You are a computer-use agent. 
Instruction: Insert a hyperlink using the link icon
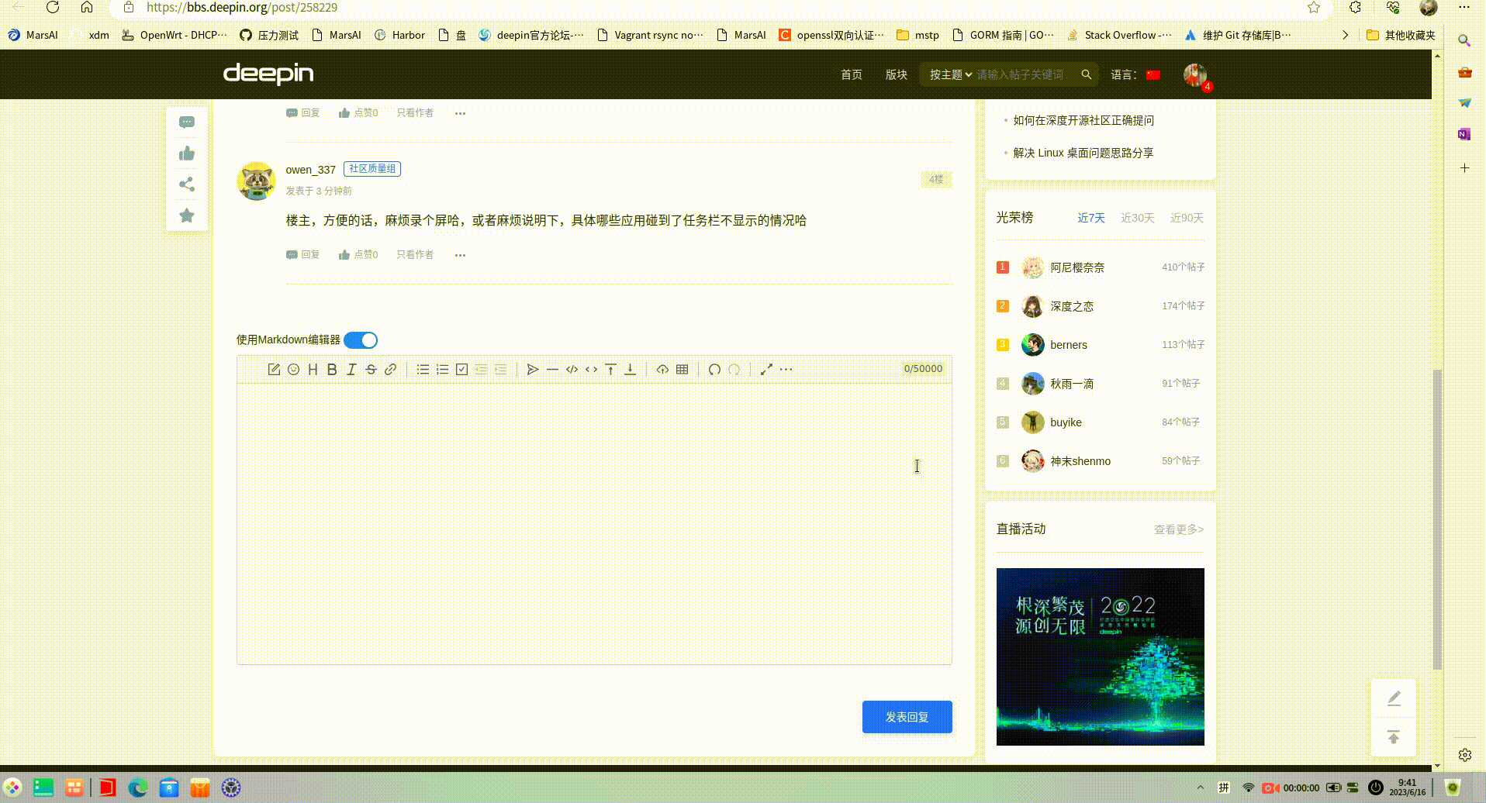(390, 369)
